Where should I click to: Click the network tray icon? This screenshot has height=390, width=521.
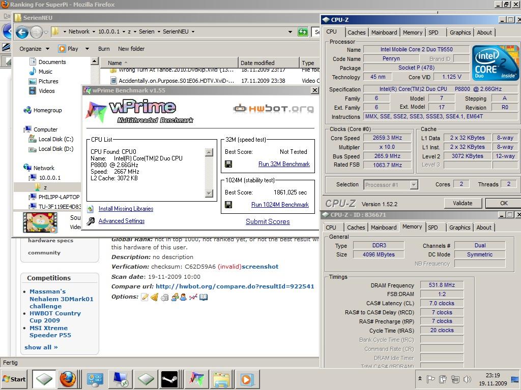[455, 379]
